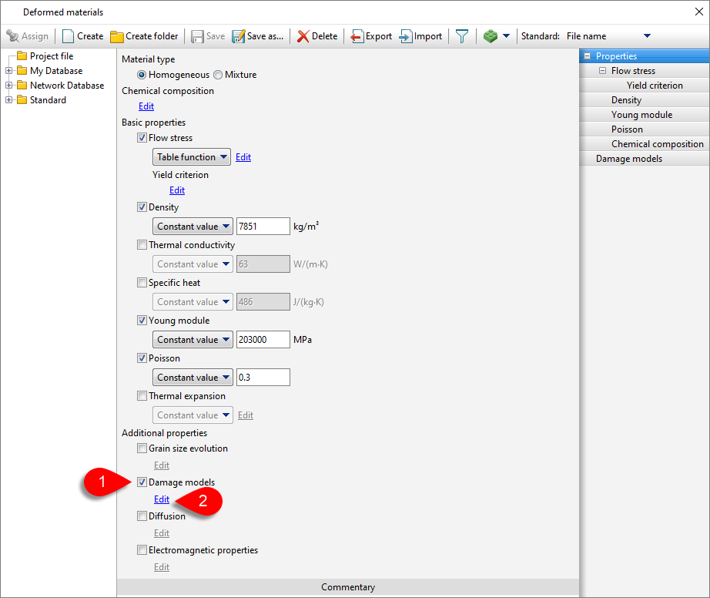Create a new material
Screen dimensions: 710x598
(82, 35)
